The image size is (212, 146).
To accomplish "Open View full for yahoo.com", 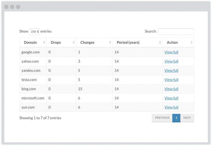I will coord(171,61).
